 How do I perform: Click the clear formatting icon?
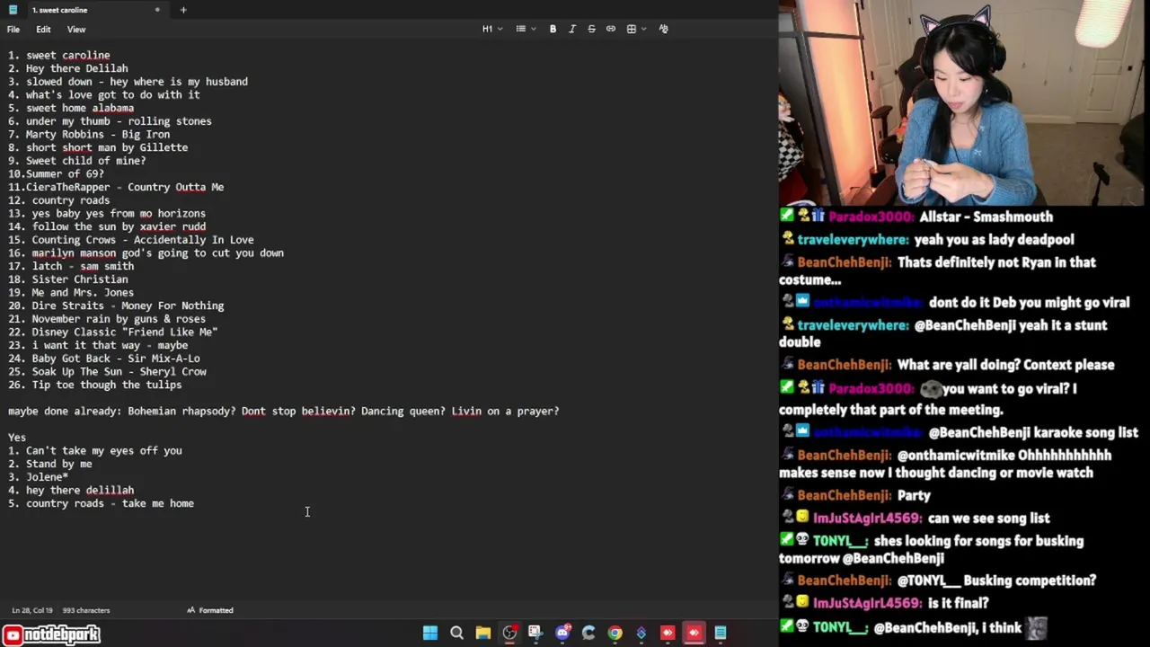[x=664, y=29]
